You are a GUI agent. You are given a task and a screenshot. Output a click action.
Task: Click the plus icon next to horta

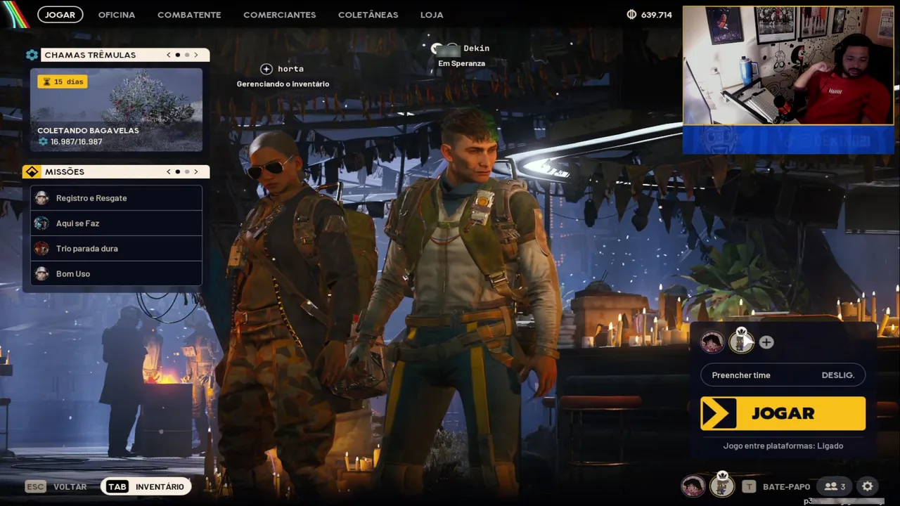pos(266,69)
